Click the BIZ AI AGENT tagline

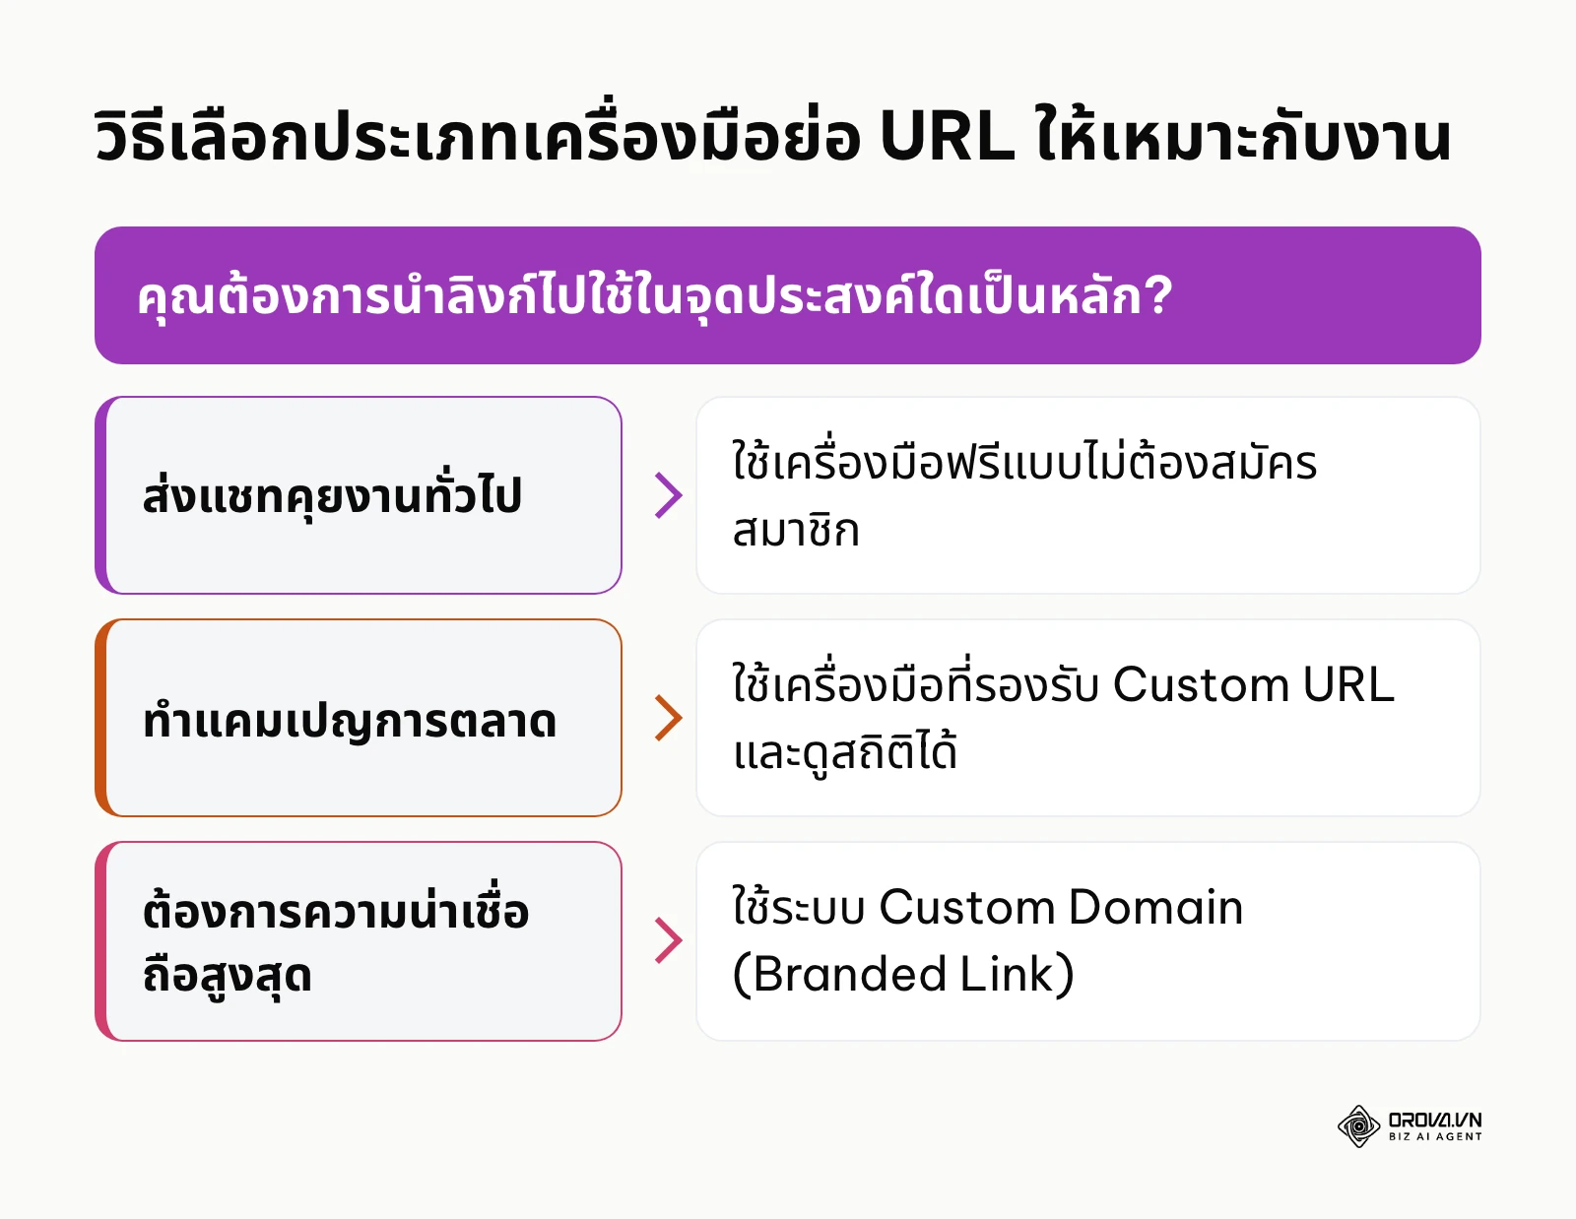1435,1136
